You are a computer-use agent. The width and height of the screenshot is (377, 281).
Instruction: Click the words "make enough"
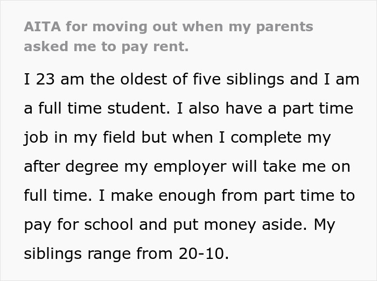163,196
